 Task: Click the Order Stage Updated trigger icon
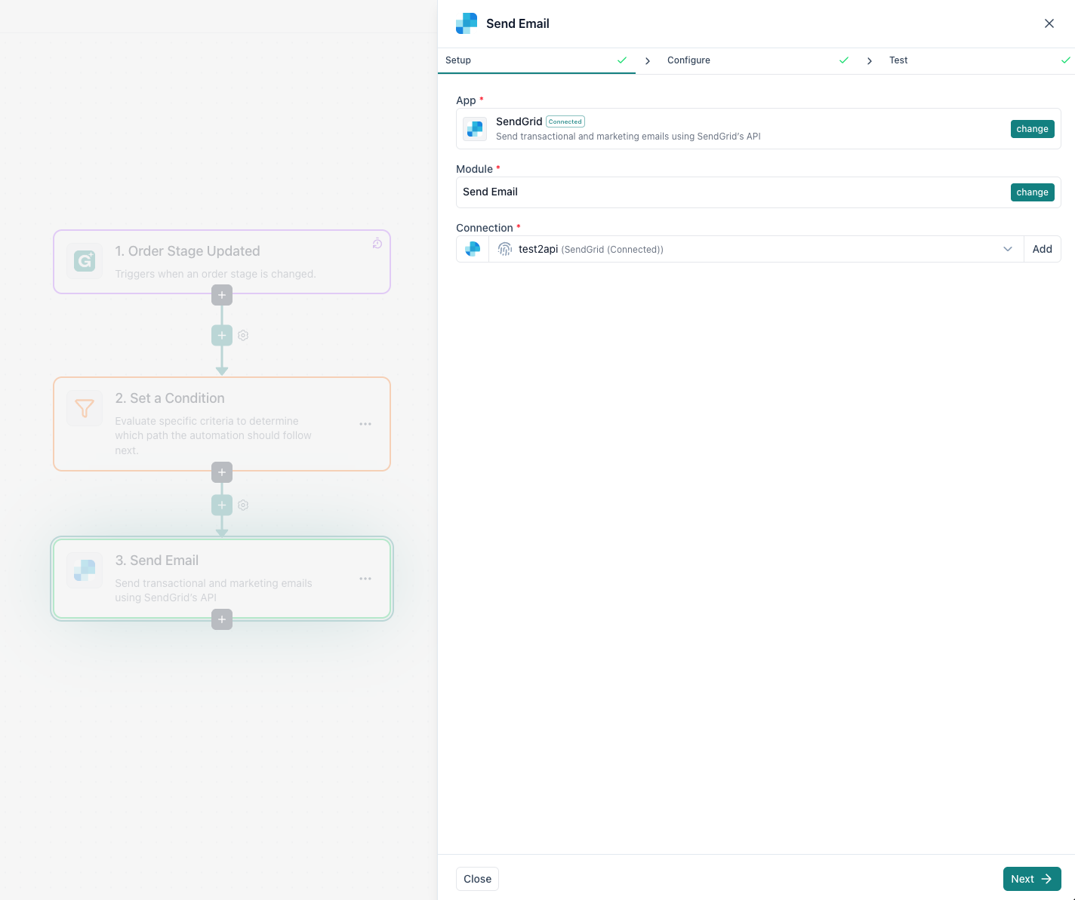85,261
